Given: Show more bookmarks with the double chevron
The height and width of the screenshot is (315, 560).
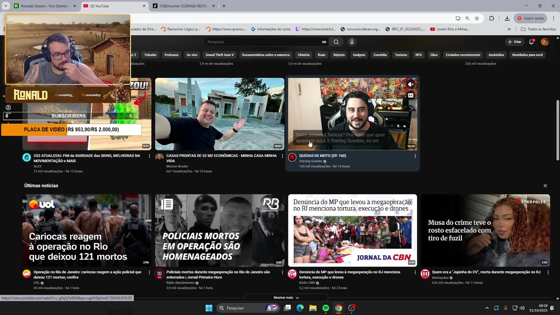Looking at the screenshot, I should coord(509,29).
